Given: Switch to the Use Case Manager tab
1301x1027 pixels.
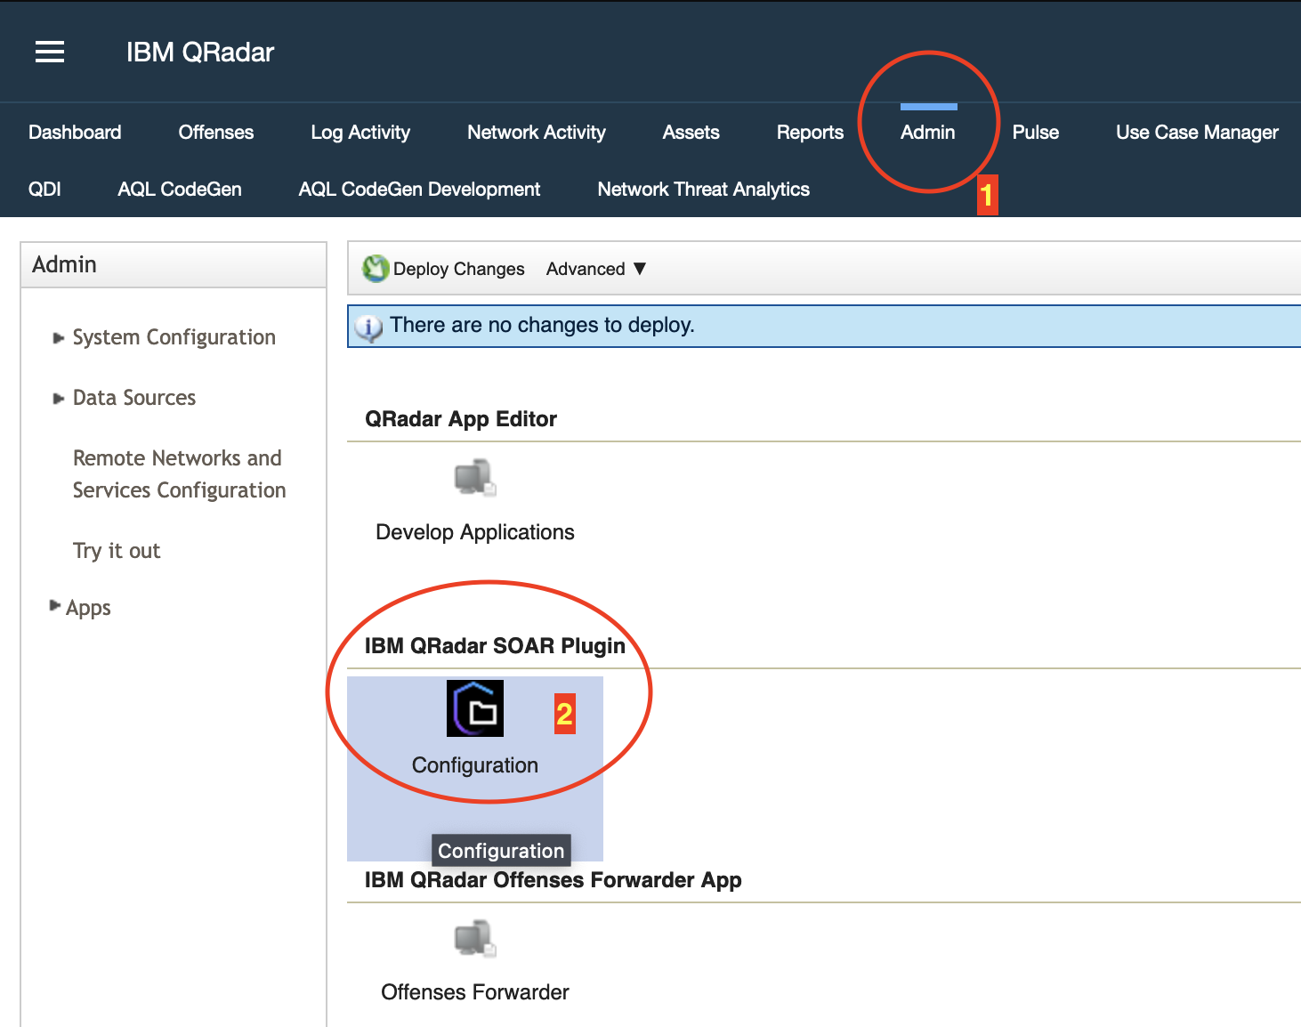Looking at the screenshot, I should (1196, 132).
